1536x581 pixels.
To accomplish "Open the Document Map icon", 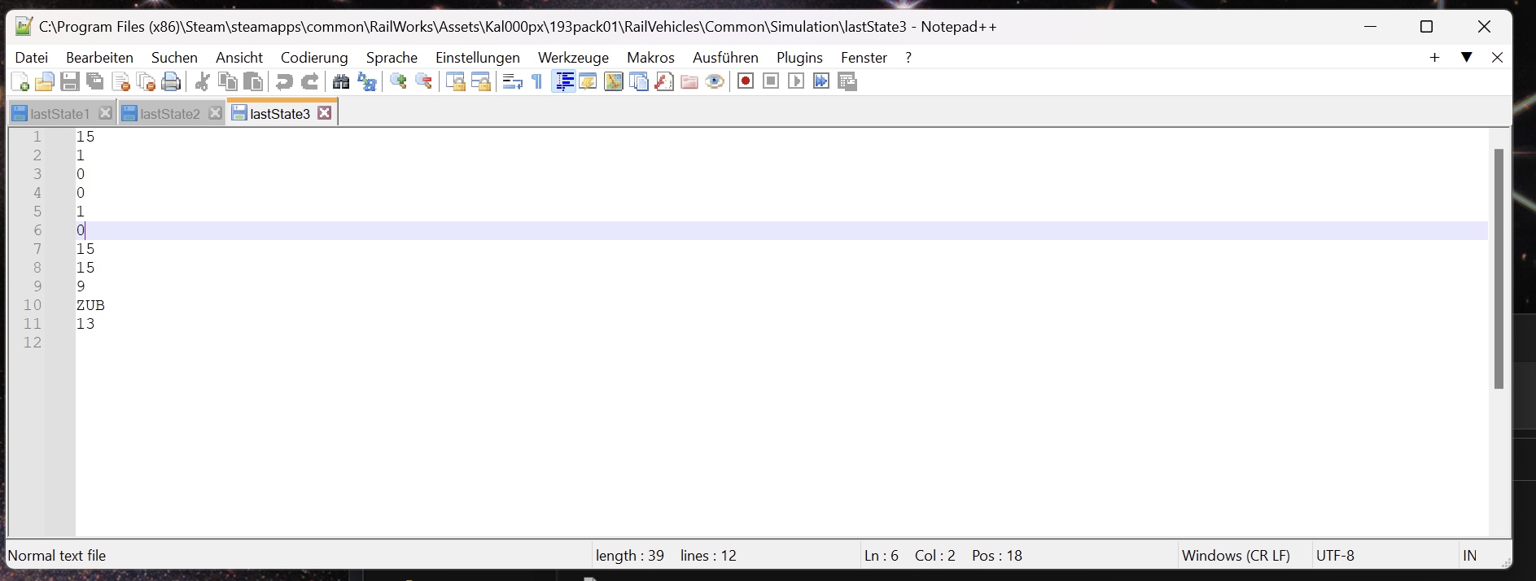I will (613, 81).
